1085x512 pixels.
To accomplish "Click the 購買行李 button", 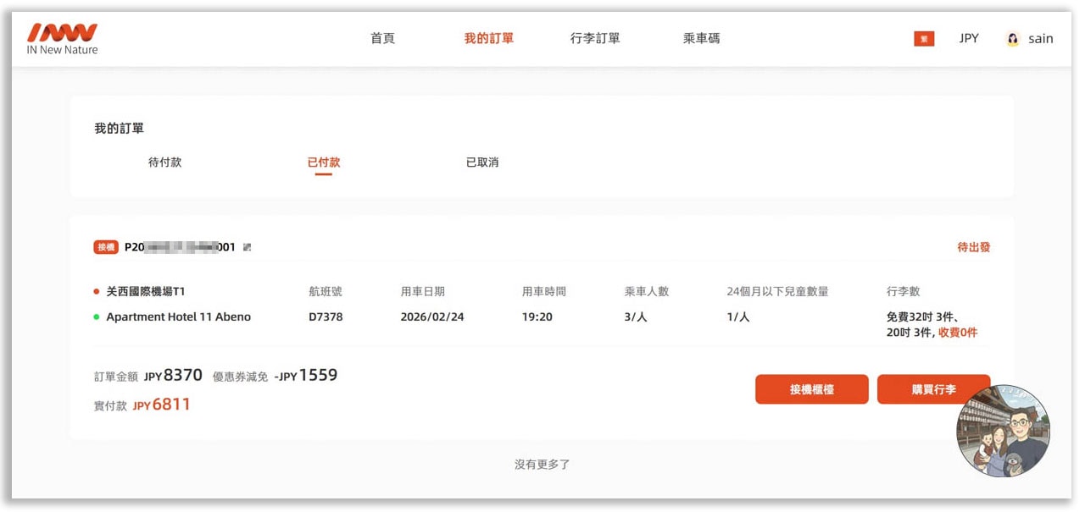I will (x=933, y=389).
